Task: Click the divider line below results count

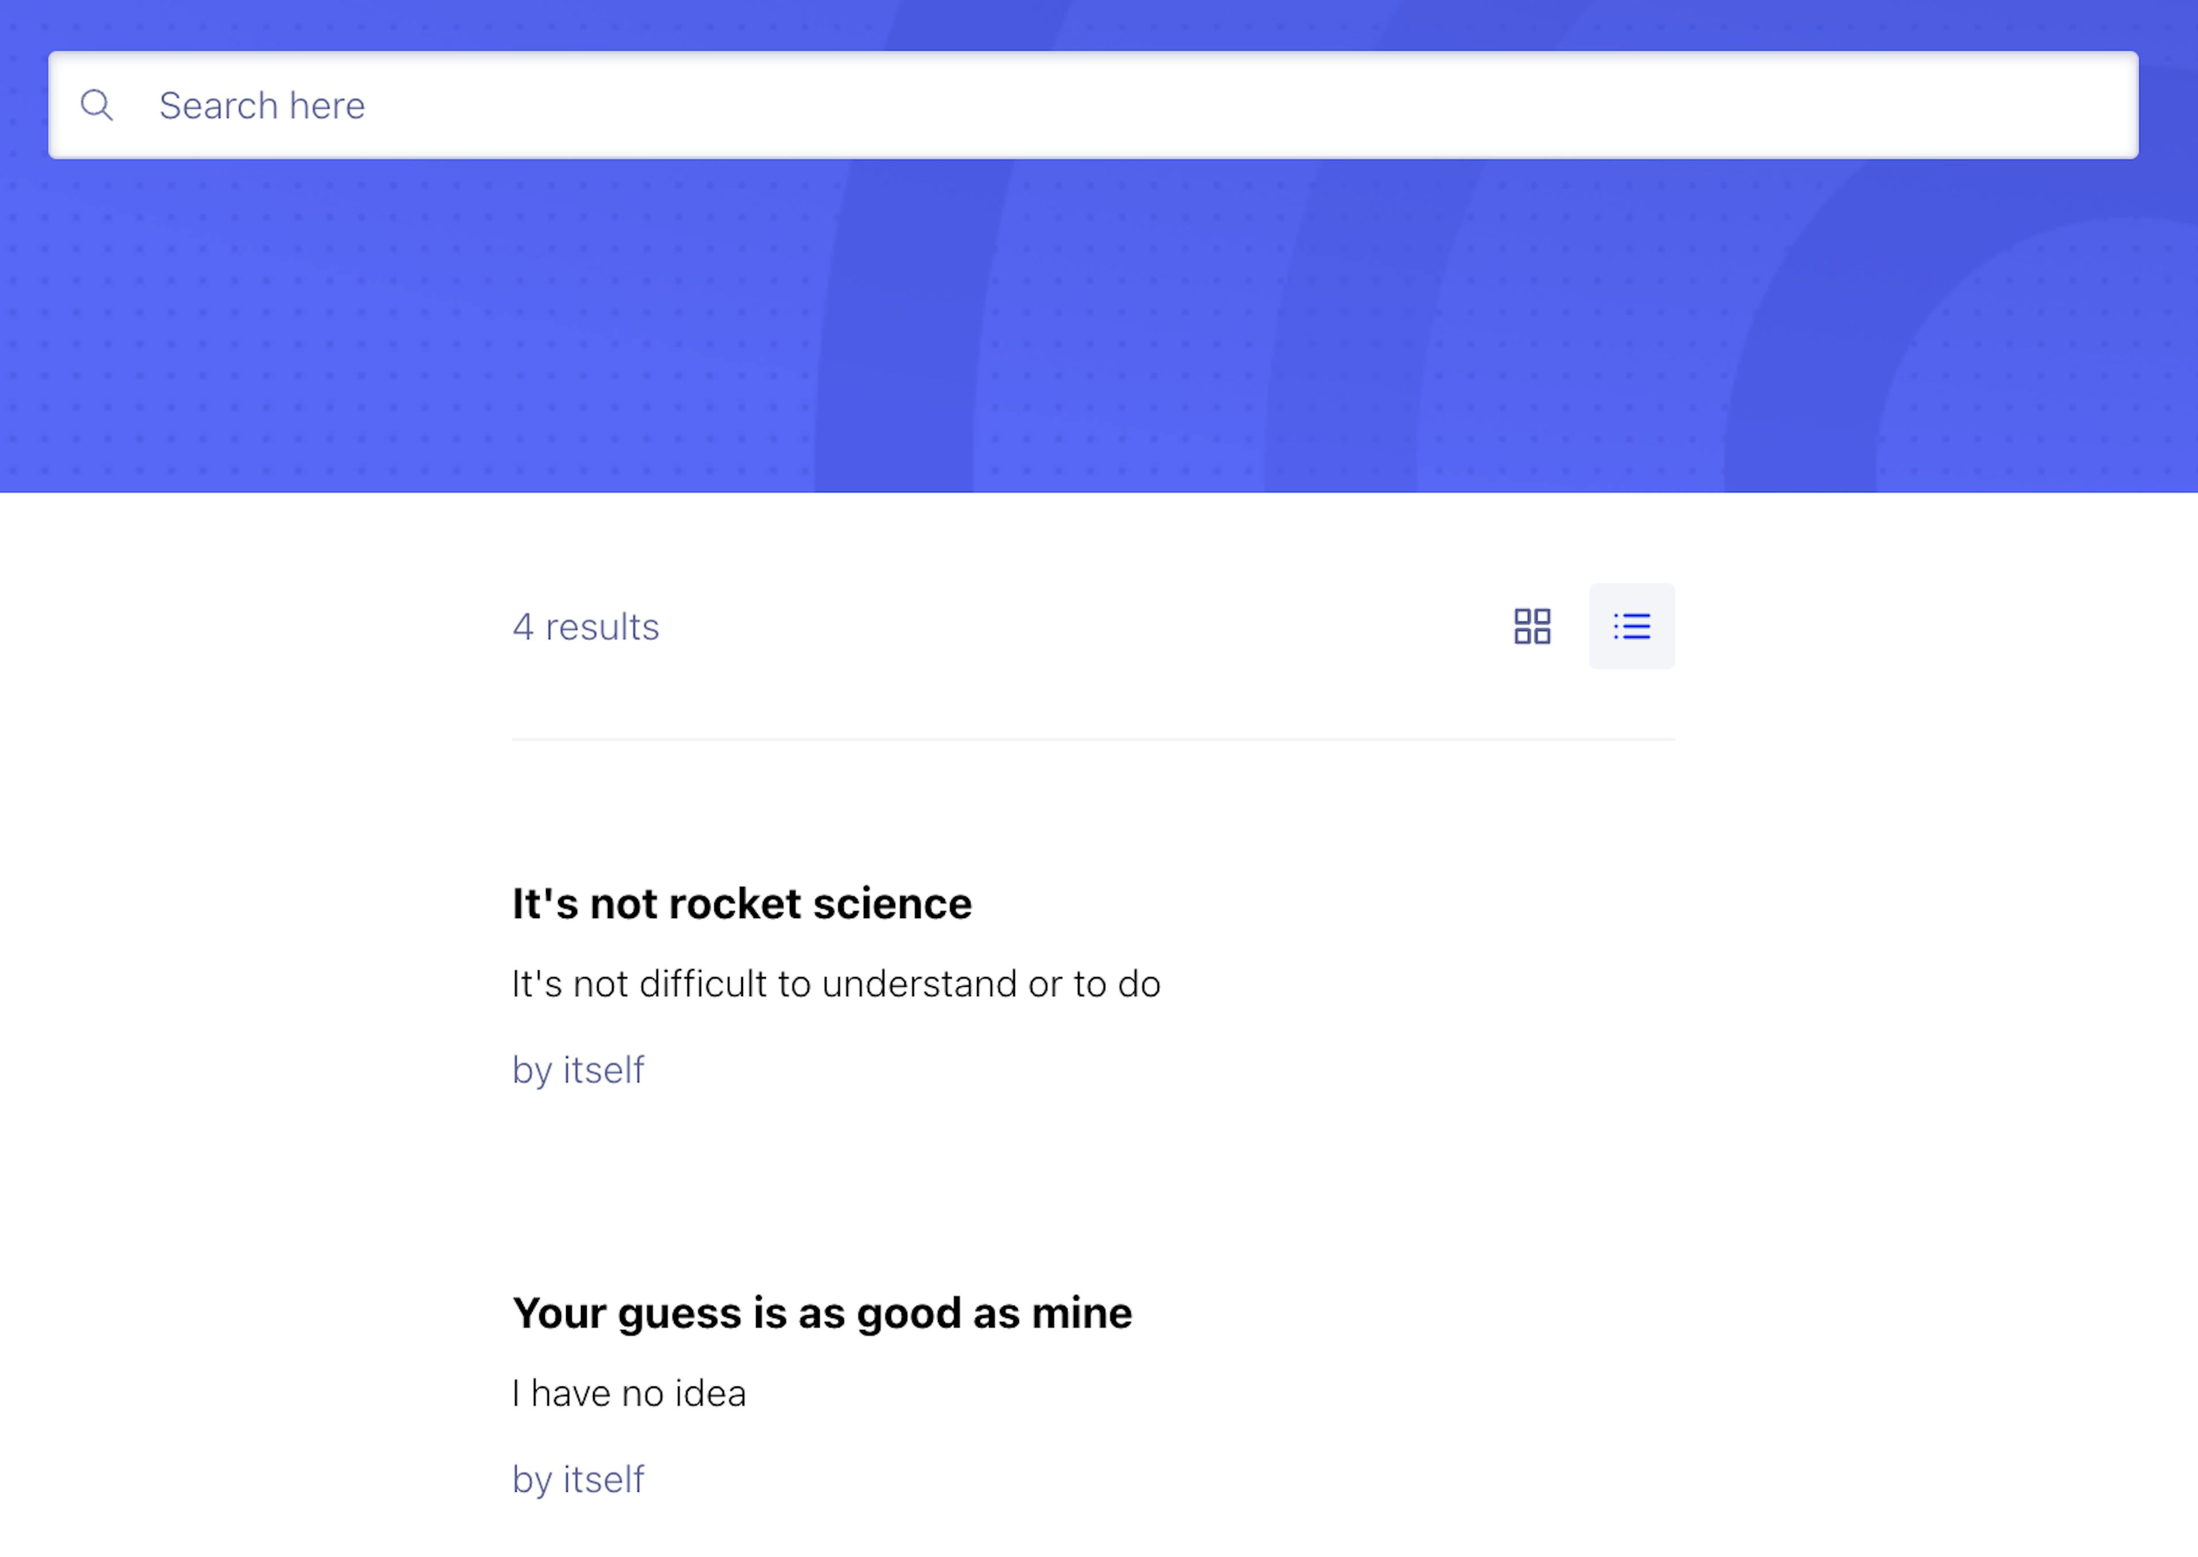Action: click(1093, 739)
